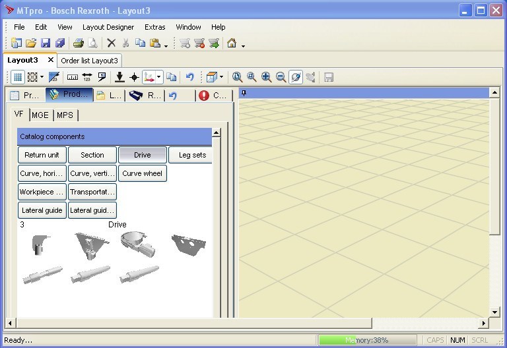Click the annotation callout icon
This screenshot has width=507, height=348.
102,77
